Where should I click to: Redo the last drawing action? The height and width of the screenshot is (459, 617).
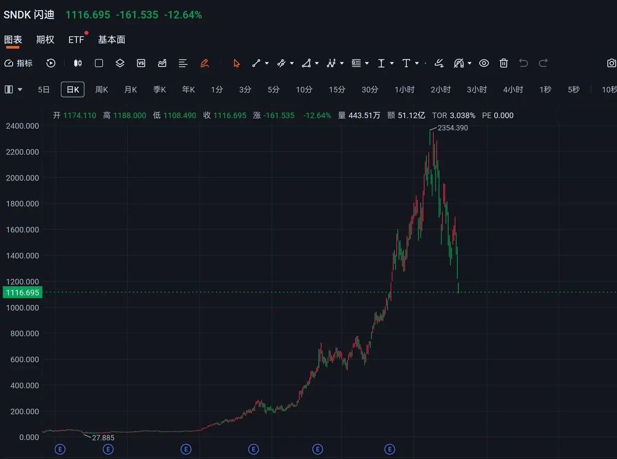[543, 63]
